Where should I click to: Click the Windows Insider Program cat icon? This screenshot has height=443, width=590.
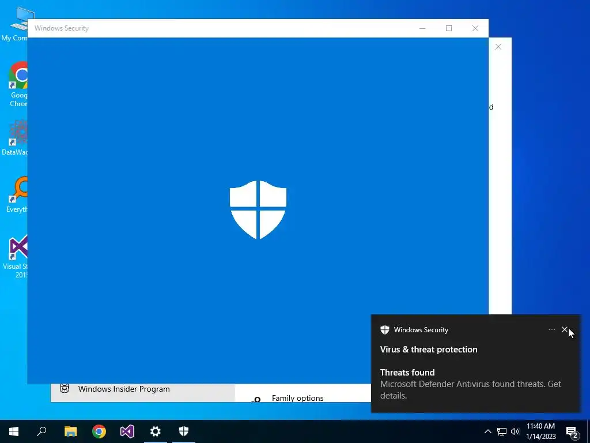pos(65,388)
